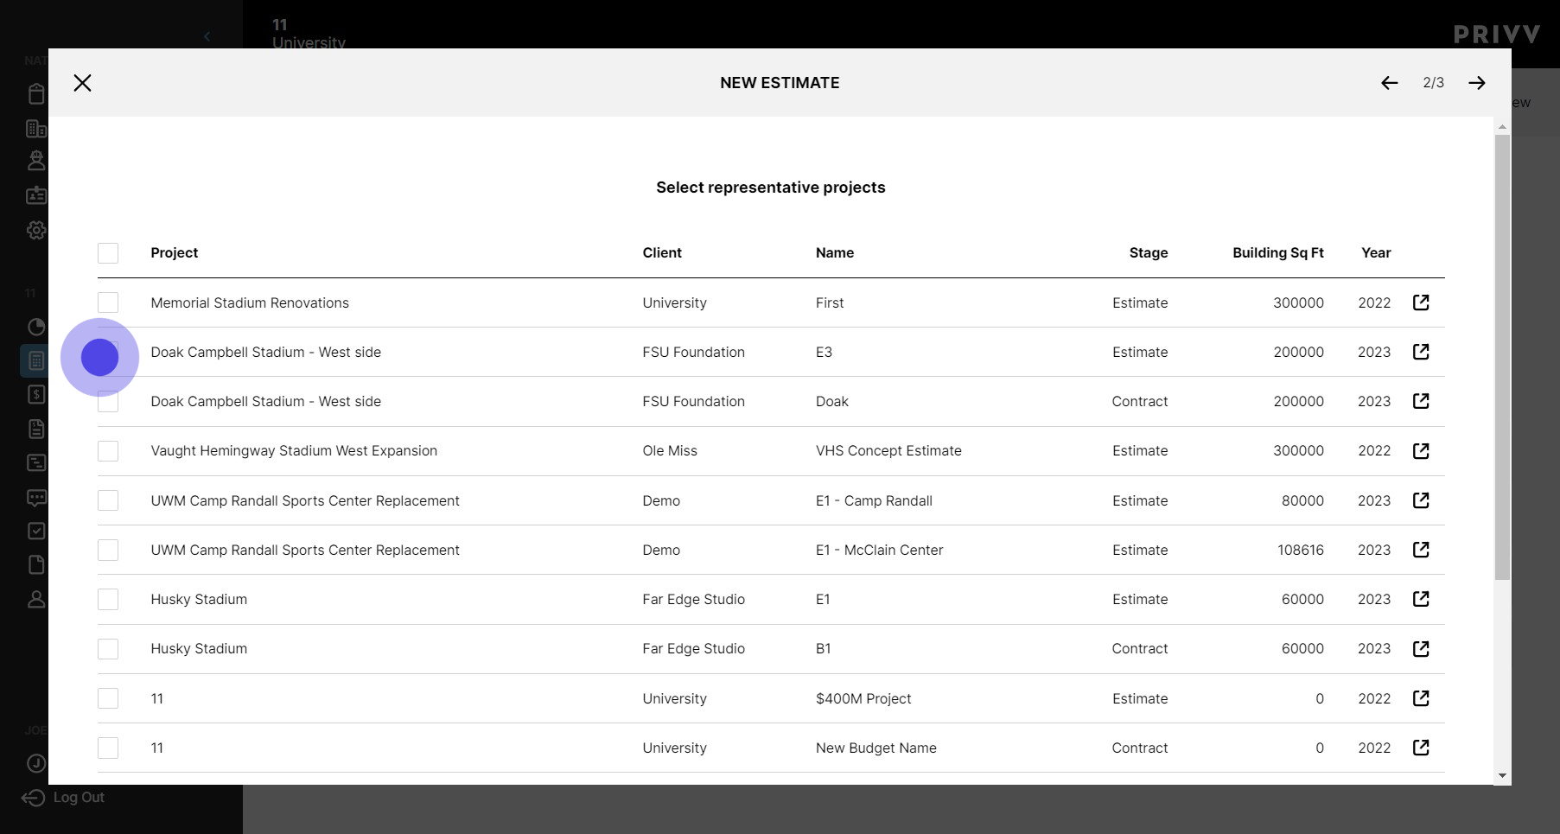The width and height of the screenshot is (1560, 834).
Task: Check the Doak Campbell Stadium Contract row checkbox
Action: [108, 402]
